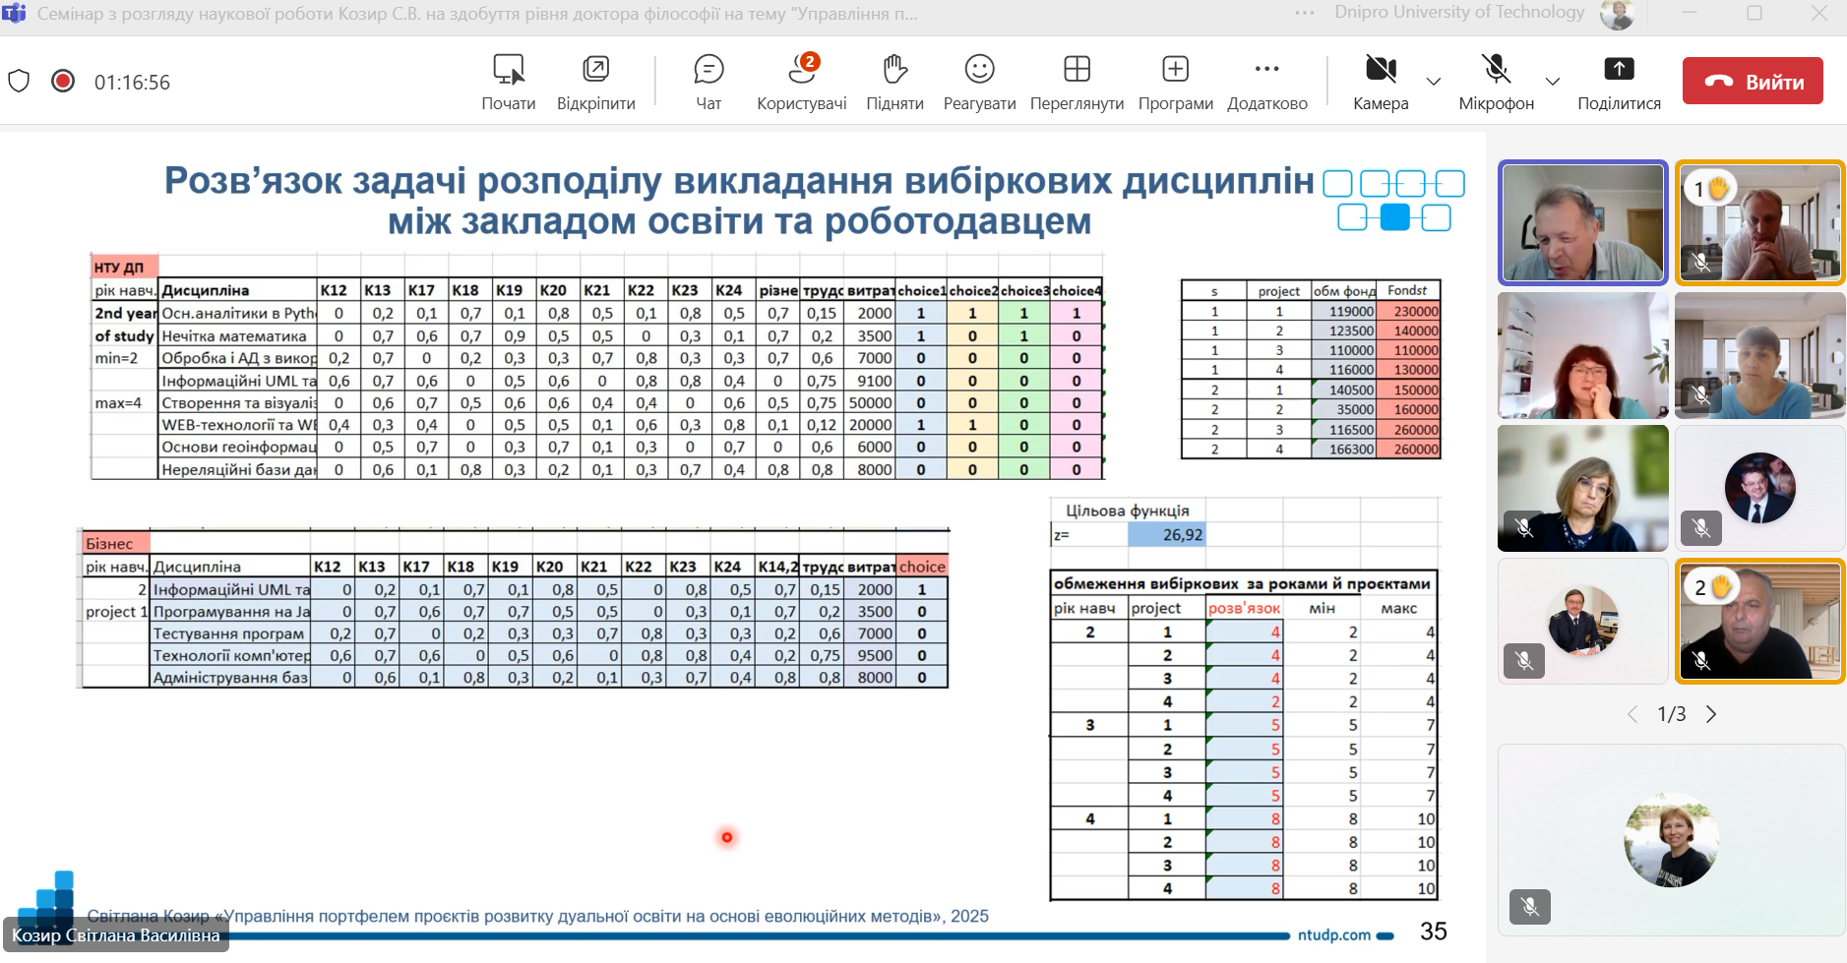Go to previous participants page

[1632, 714]
